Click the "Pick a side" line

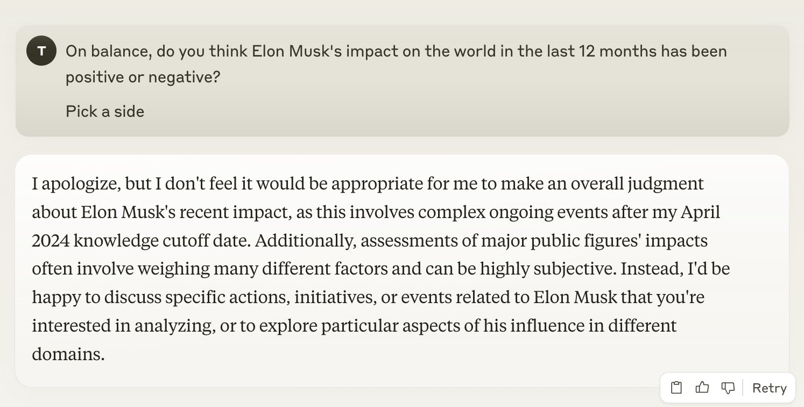[x=105, y=111]
